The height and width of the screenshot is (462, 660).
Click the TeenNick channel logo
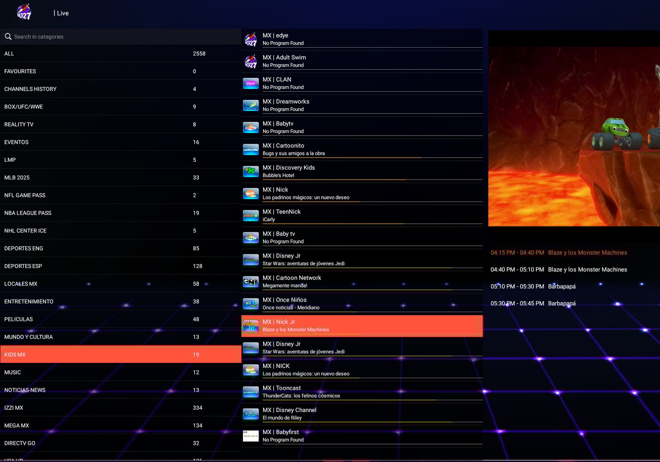click(x=251, y=216)
